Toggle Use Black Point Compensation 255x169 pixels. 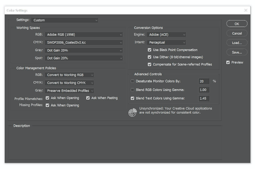point(150,50)
